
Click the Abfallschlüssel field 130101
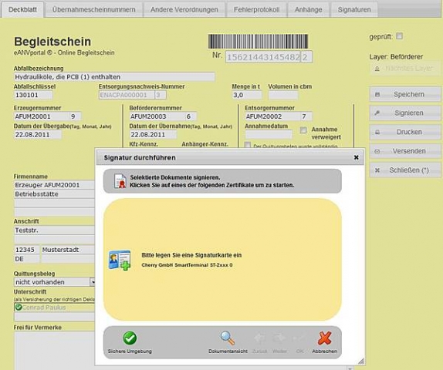pos(33,95)
